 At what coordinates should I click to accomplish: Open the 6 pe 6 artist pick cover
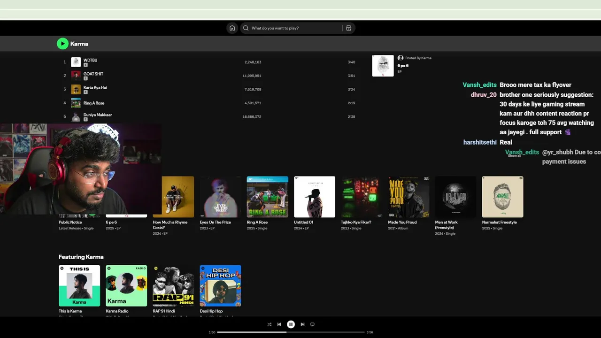[383, 66]
